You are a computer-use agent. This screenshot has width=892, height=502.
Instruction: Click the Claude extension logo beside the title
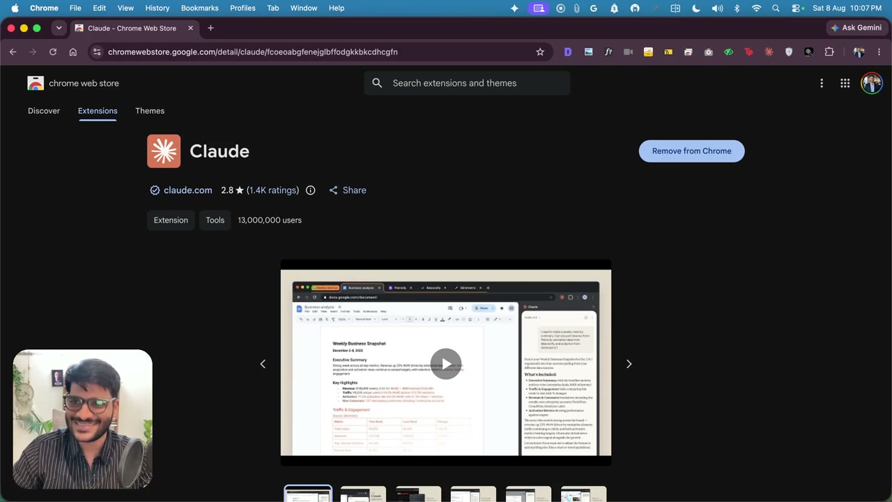[x=164, y=151]
